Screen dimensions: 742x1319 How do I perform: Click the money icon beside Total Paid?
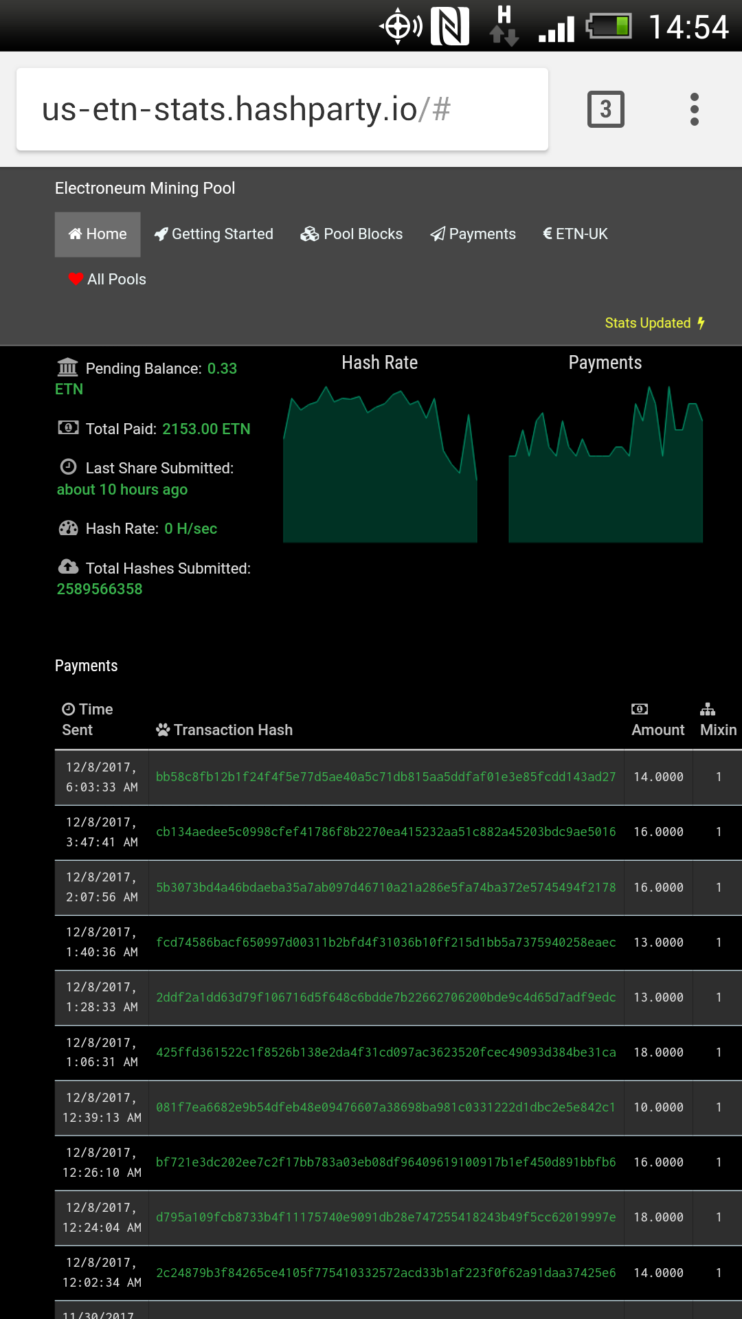point(68,428)
